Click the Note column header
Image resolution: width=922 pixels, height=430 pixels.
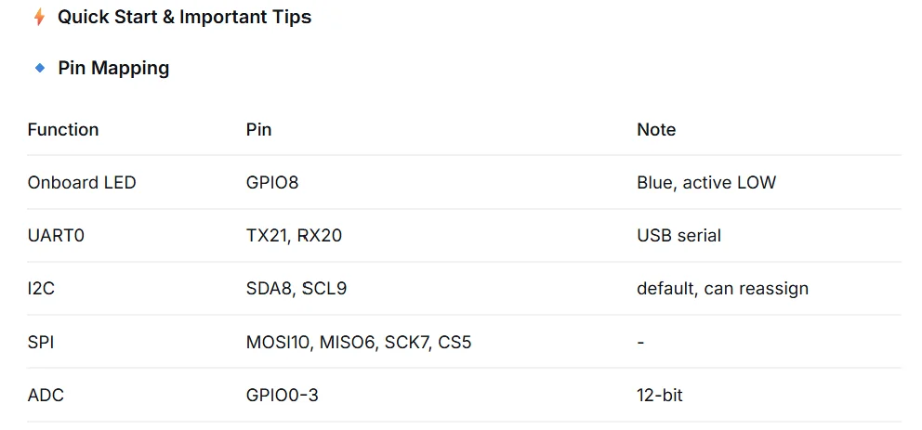[656, 129]
